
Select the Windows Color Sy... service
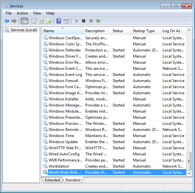(x=114, y=44)
